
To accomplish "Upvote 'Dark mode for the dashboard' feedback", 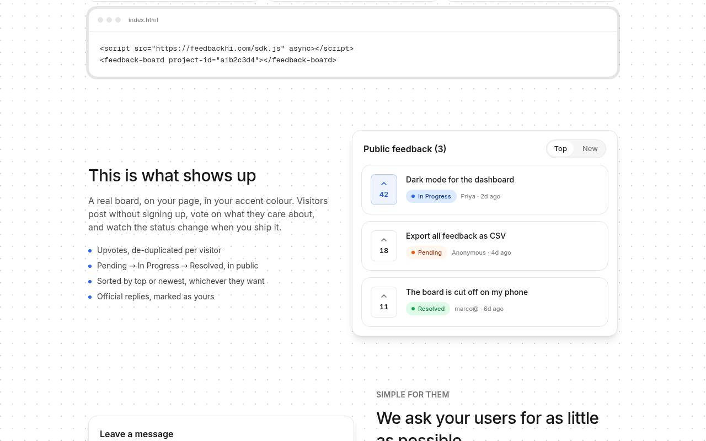I will click(x=384, y=190).
